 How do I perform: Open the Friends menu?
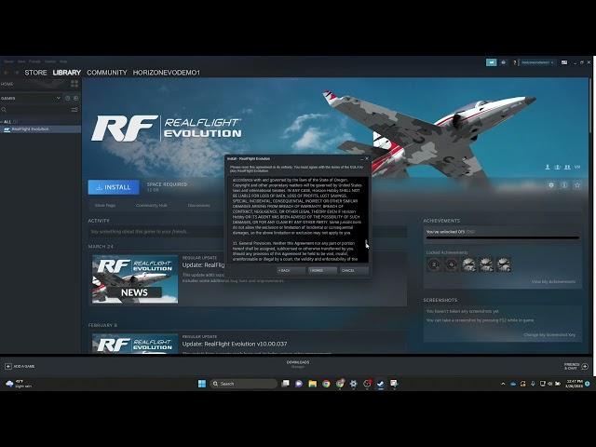[34, 61]
